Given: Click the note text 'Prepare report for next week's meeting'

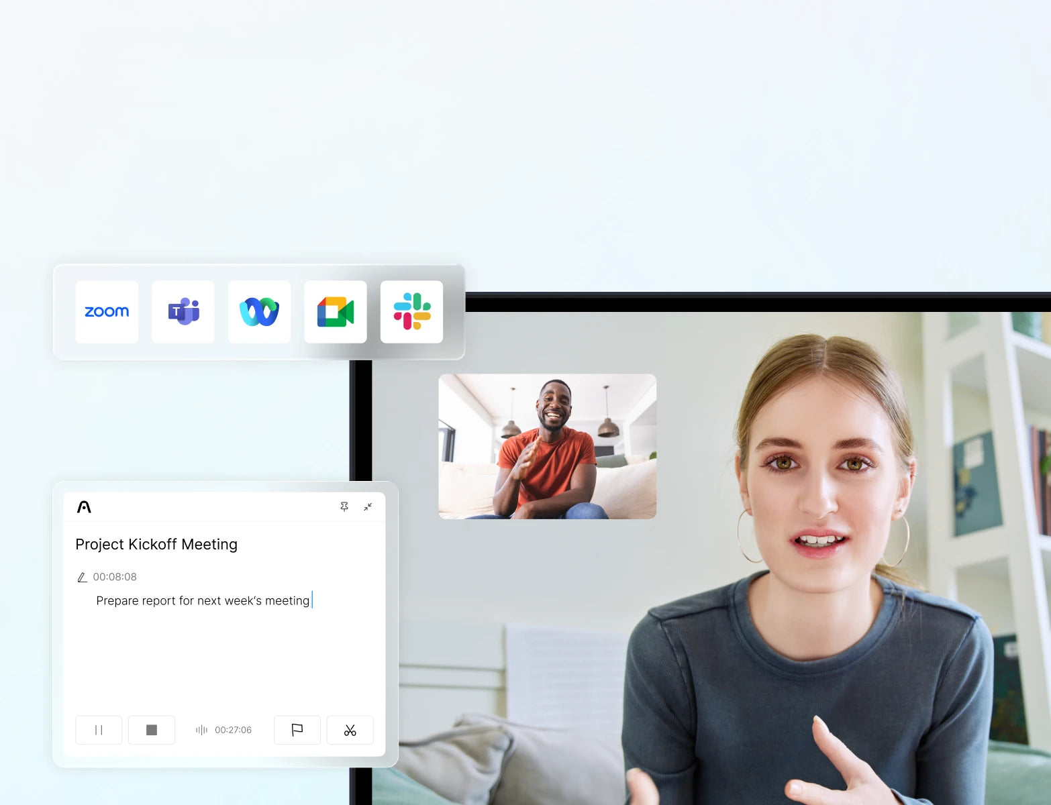Looking at the screenshot, I should click(x=203, y=600).
